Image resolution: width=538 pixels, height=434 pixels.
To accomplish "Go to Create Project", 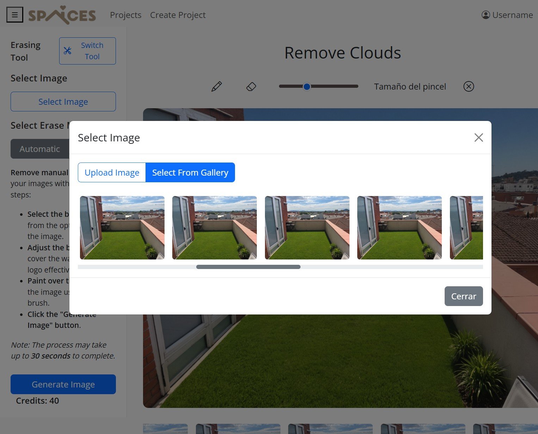I will tap(178, 15).
